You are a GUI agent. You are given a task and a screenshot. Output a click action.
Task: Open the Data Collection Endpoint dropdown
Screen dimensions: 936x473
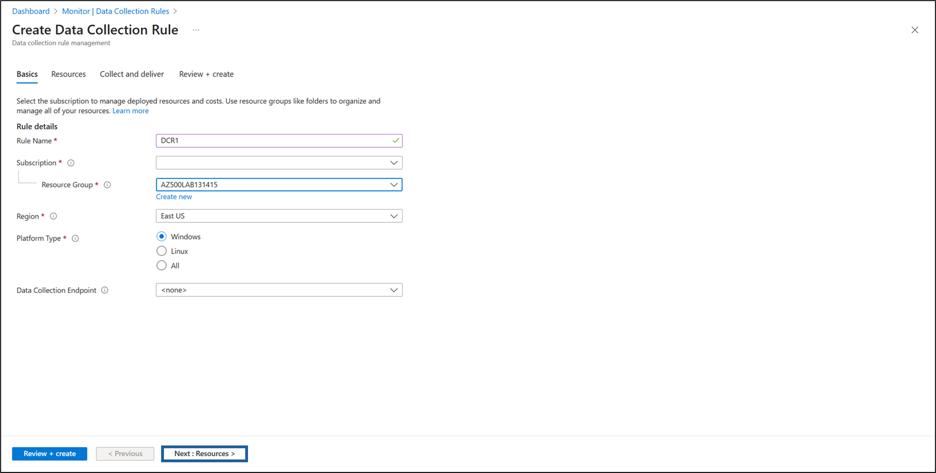279,290
